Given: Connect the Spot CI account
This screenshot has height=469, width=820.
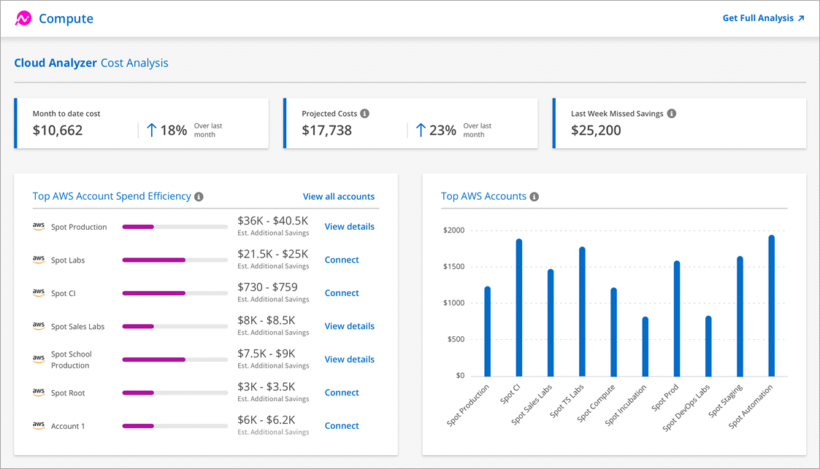Looking at the screenshot, I should (x=342, y=293).
